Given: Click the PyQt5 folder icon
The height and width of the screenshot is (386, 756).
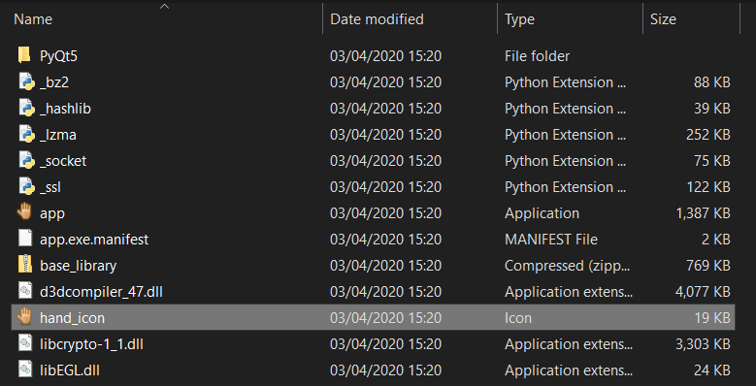Looking at the screenshot, I should 24,55.
